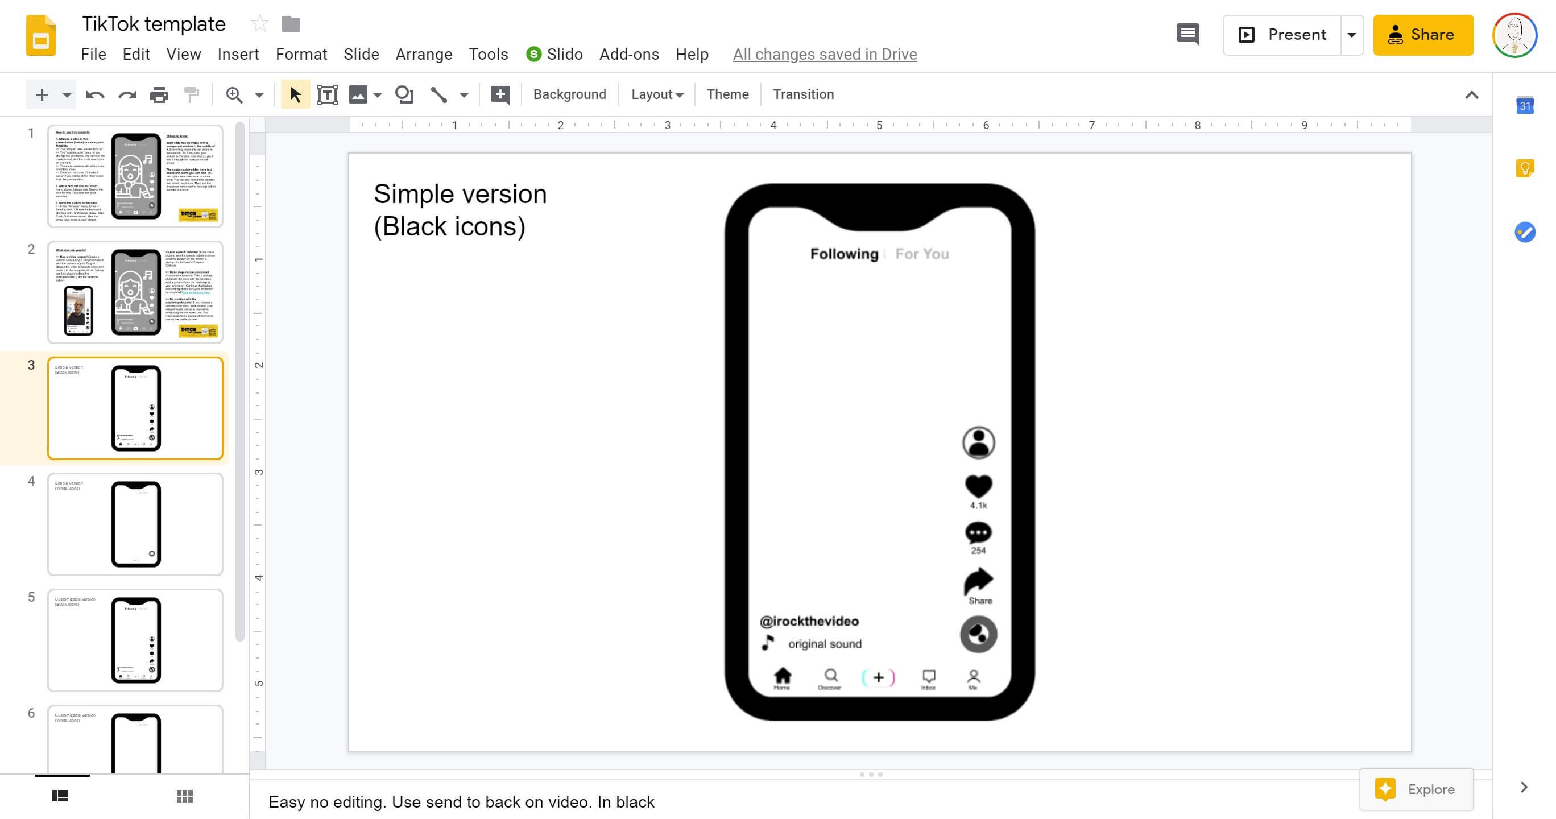Click the Selection tool arrow icon

(293, 94)
